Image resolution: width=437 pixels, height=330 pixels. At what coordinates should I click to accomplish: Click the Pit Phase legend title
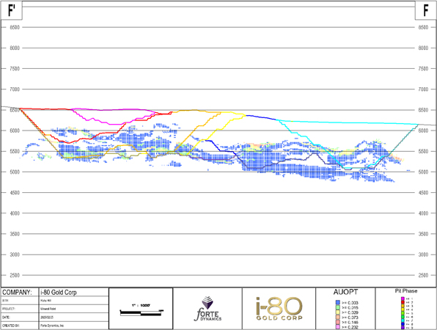point(406,290)
